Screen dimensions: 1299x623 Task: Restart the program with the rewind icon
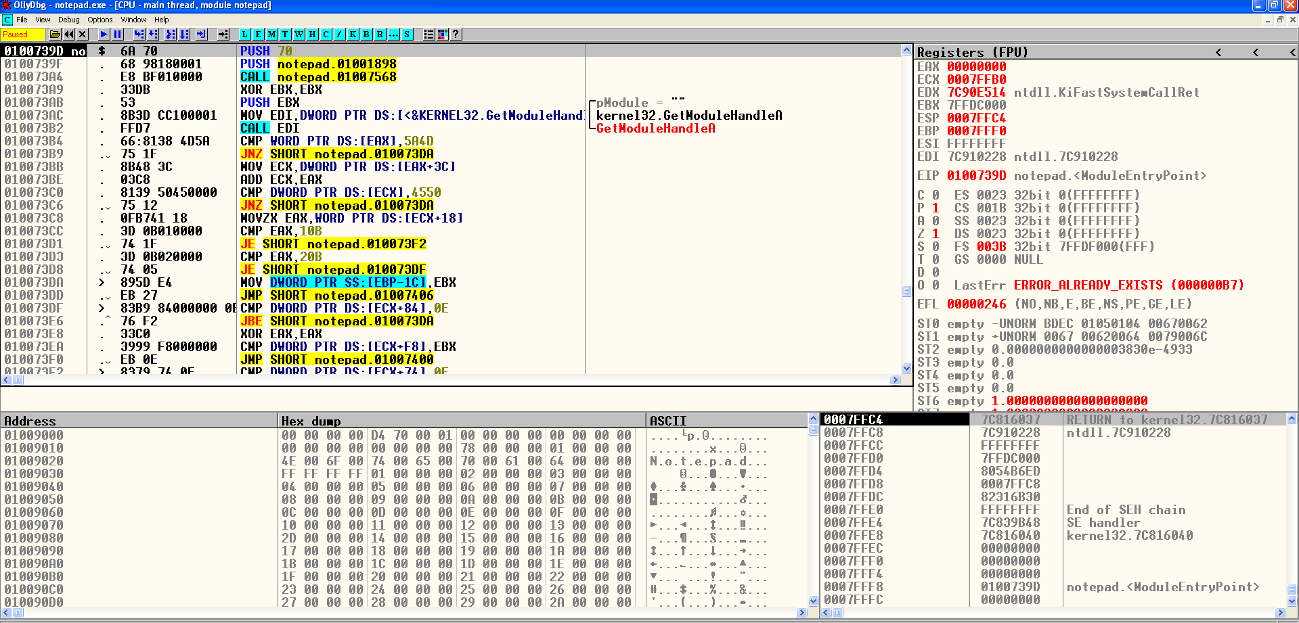tap(69, 34)
